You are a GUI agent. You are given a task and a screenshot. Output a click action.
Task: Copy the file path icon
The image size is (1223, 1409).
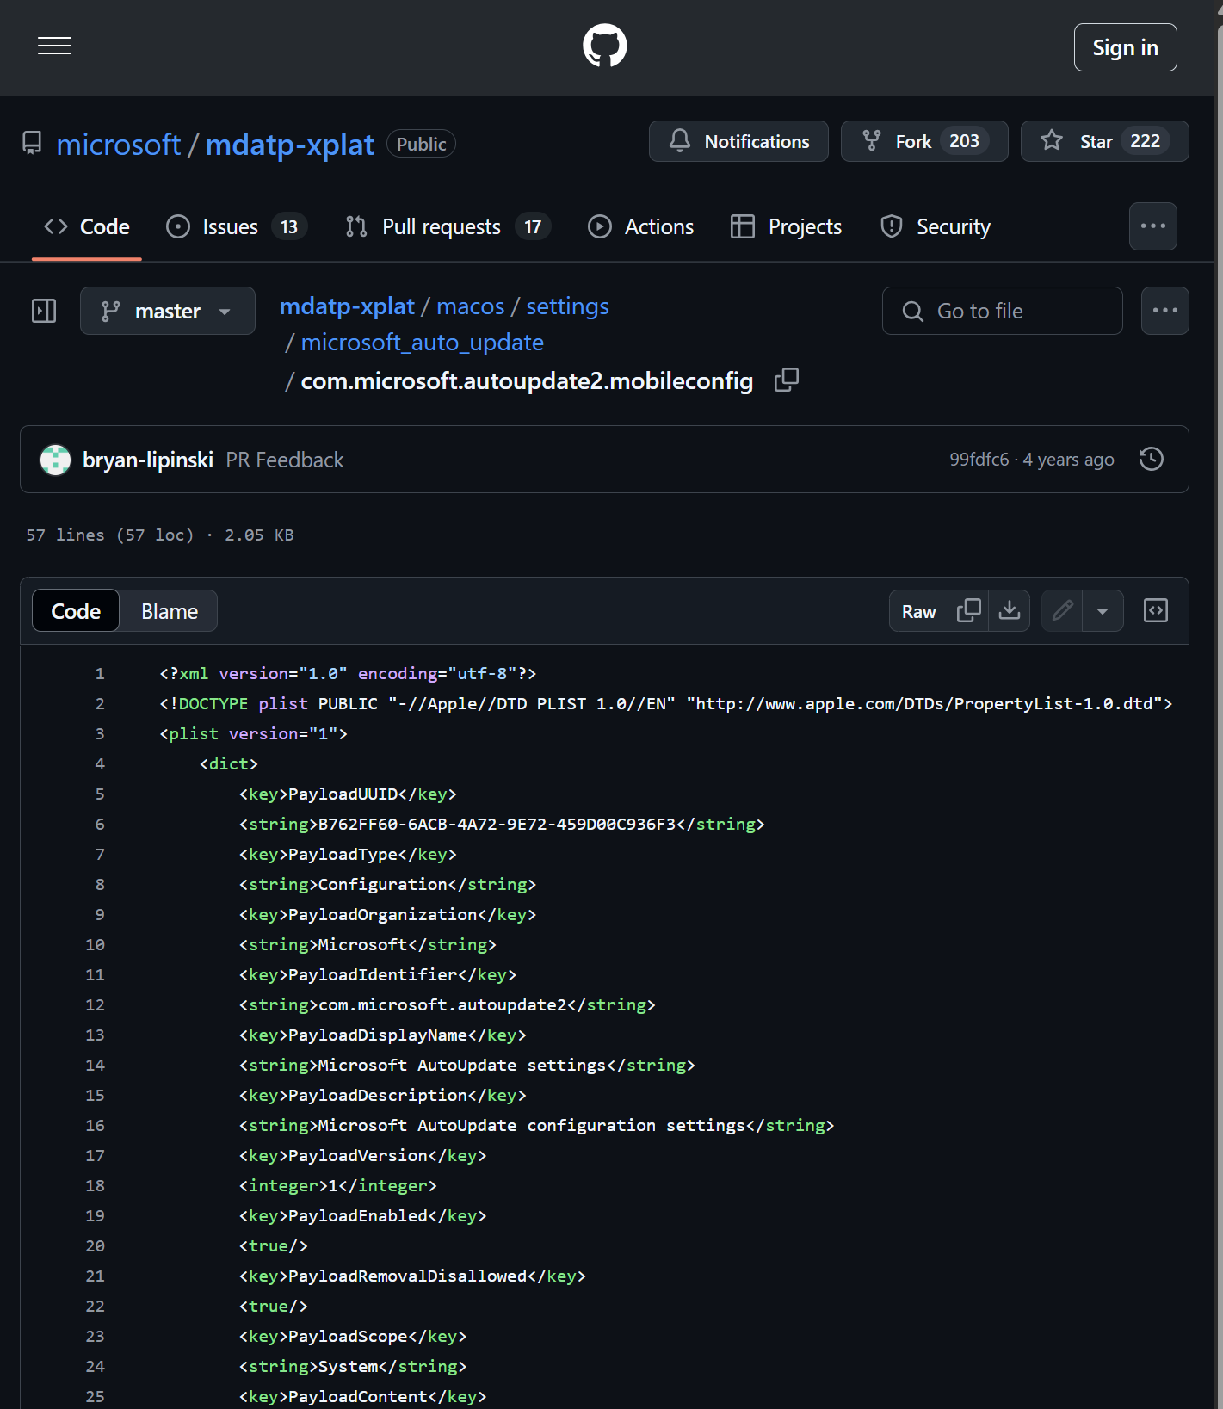pos(787,380)
